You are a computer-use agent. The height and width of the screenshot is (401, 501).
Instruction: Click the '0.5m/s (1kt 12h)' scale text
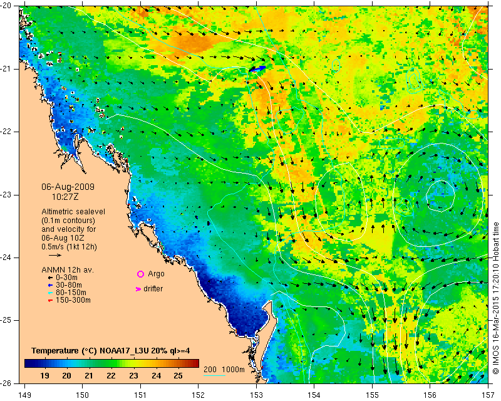pos(69,247)
